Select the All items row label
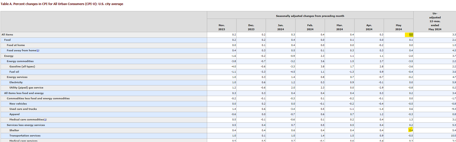The image size is (456, 142). click(7, 35)
